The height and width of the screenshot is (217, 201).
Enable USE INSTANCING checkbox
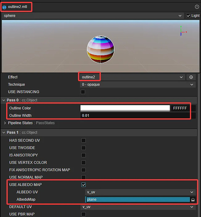coord(83,92)
